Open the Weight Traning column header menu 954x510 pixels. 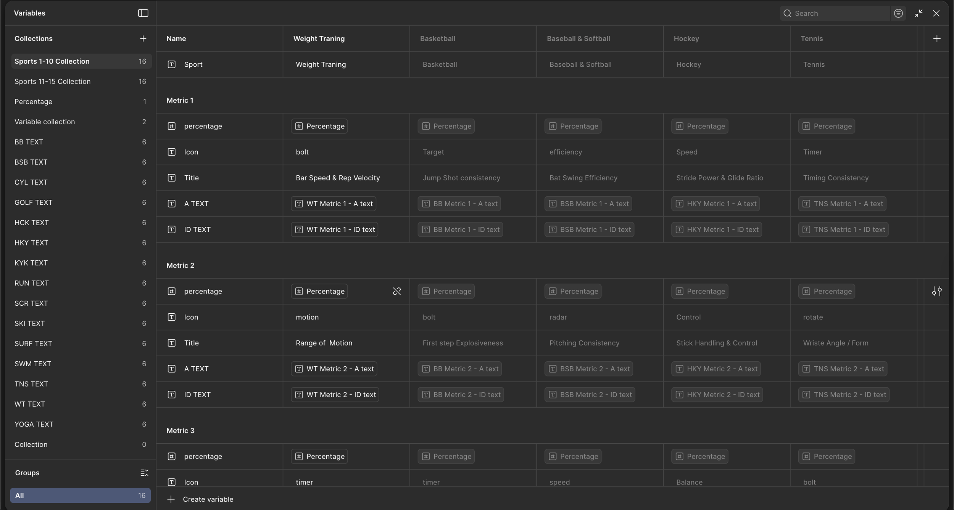(319, 38)
